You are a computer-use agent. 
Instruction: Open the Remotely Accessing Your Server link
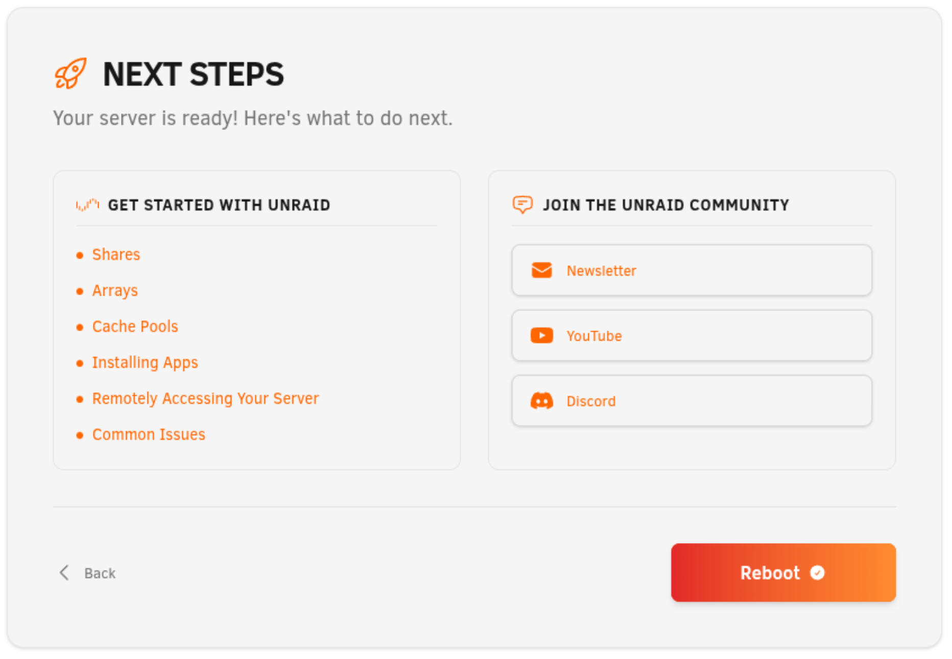click(205, 398)
